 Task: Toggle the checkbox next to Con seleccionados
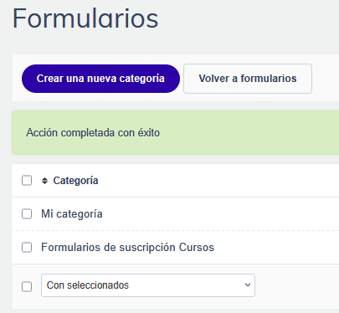(27, 286)
